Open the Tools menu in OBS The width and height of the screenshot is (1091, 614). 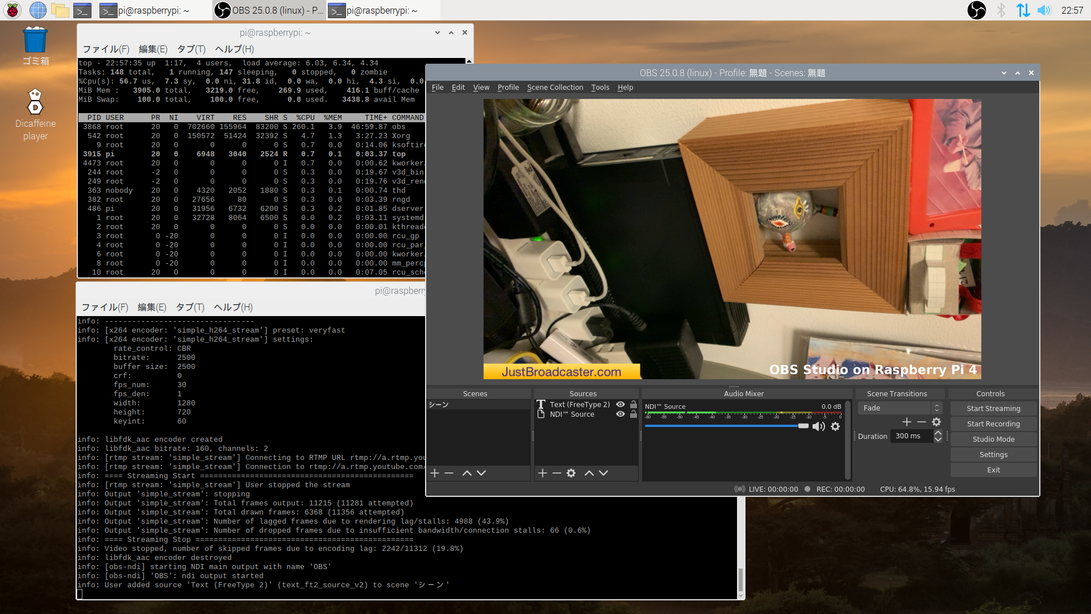point(600,87)
